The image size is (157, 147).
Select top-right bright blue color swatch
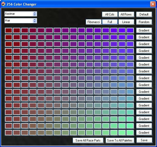[x=130, y=30]
